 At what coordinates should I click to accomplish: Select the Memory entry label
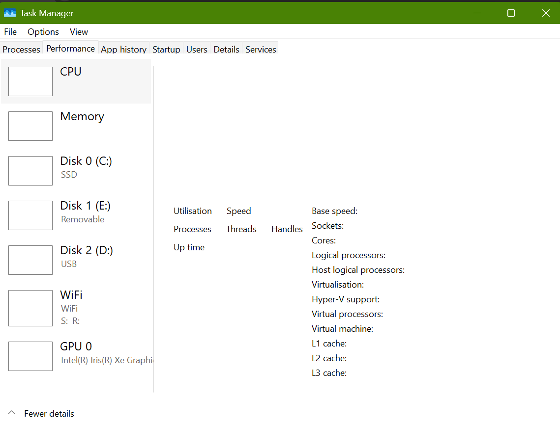(82, 116)
